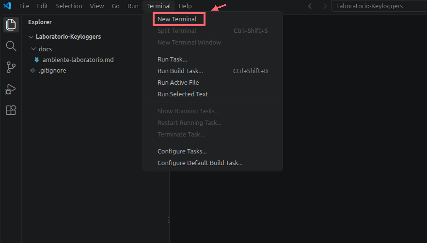Image resolution: width=427 pixels, height=243 pixels.
Task: Open the Run and Debug bug icon
Action: point(10,89)
